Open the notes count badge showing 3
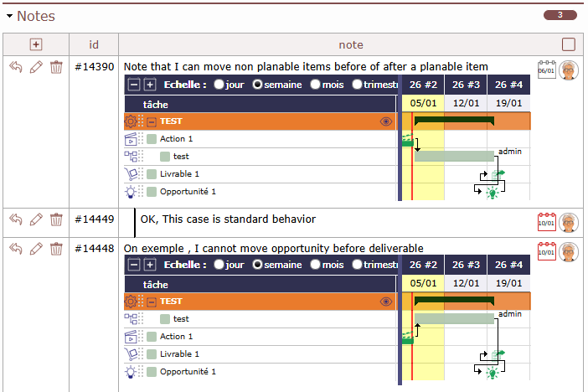 tap(560, 15)
